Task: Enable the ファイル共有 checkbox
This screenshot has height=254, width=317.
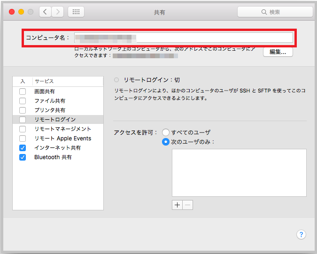Action: [23, 101]
